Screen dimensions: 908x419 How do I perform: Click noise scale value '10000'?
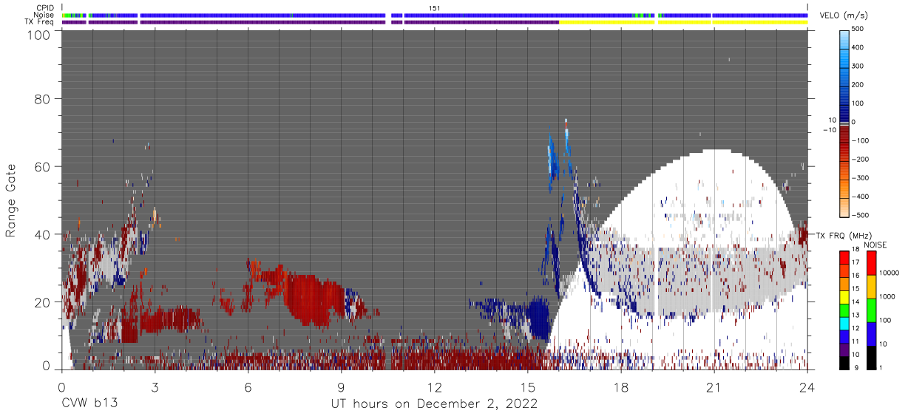(x=890, y=271)
